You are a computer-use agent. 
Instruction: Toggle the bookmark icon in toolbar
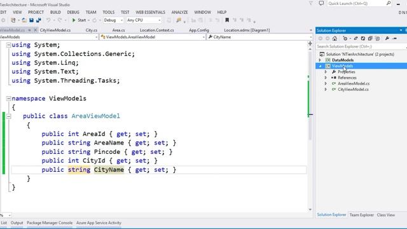click(227, 20)
